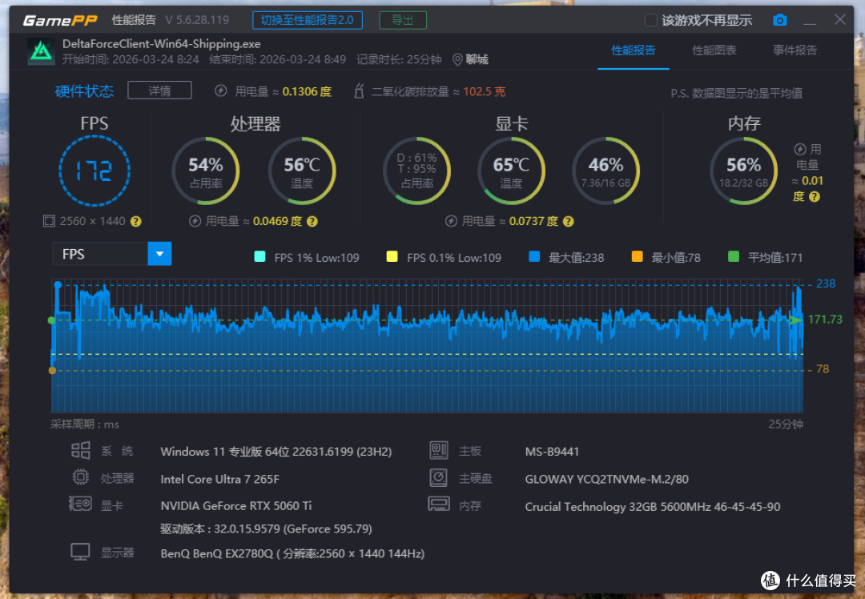Viewport: 865px width, 599px height.
Task: Click the help icon next to 0.0469 度
Action: click(312, 222)
